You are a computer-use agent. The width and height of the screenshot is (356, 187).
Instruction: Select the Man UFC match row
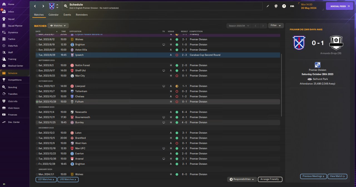pos(158,148)
